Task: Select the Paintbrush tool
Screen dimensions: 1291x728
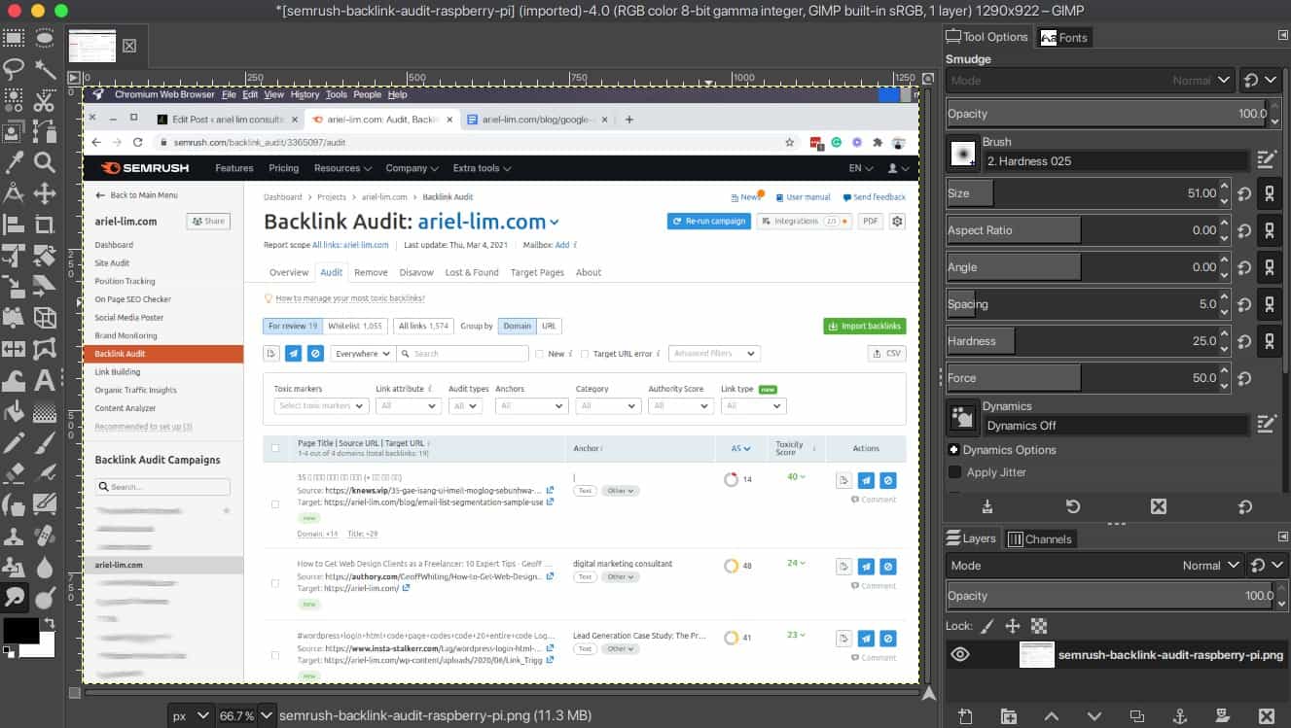Action: click(45, 442)
